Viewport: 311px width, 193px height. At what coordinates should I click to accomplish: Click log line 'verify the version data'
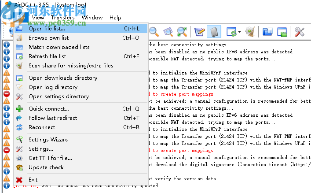(x=182, y=179)
